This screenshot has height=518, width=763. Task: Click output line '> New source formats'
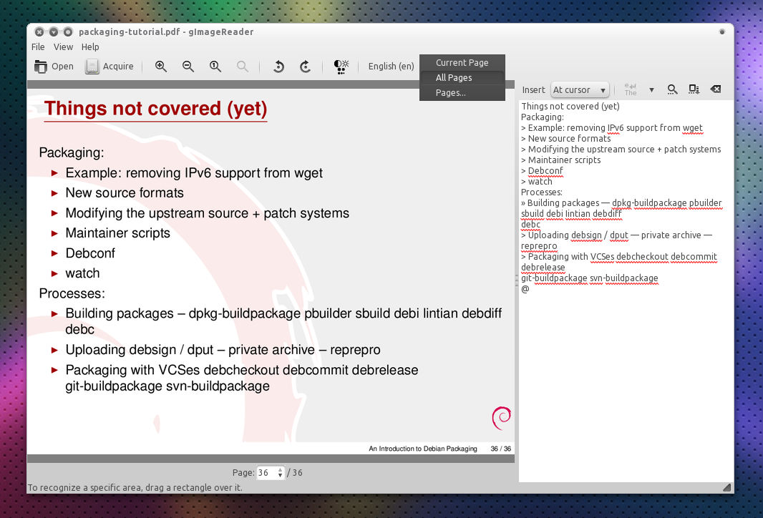(x=565, y=139)
